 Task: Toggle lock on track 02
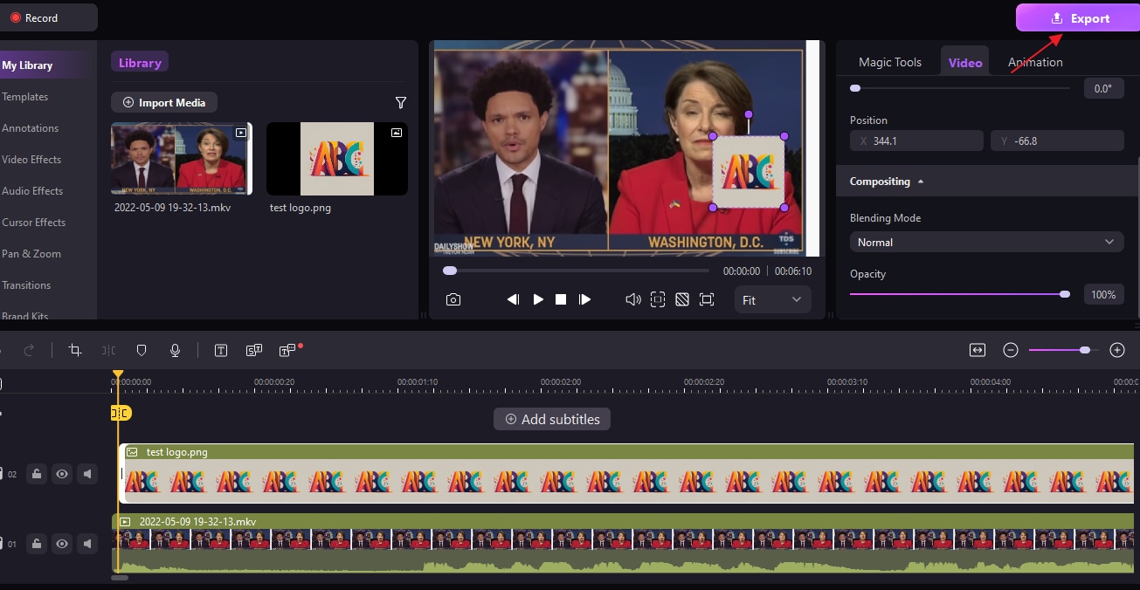point(36,474)
